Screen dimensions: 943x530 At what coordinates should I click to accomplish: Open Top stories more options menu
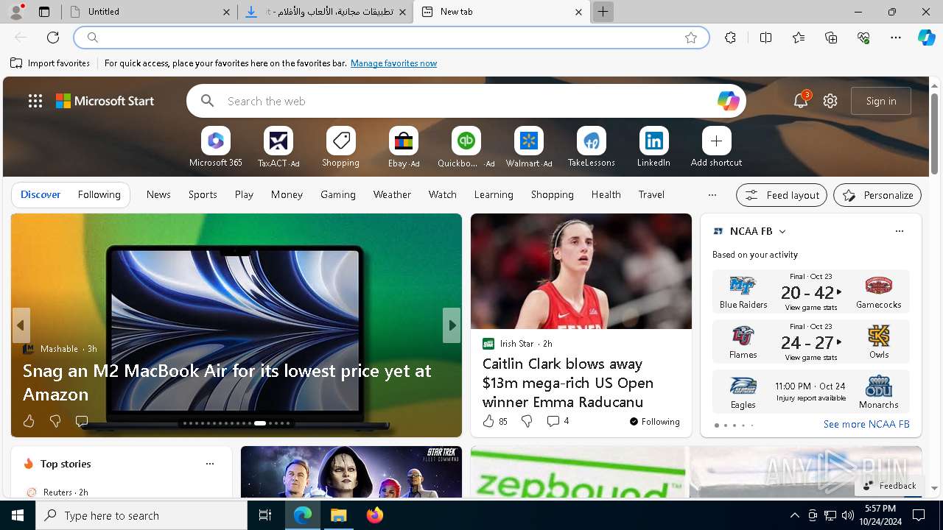210,464
